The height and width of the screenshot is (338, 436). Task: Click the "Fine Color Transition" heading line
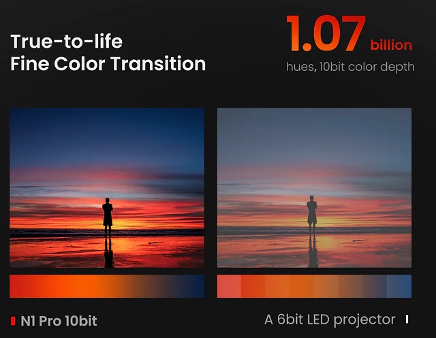tap(108, 64)
